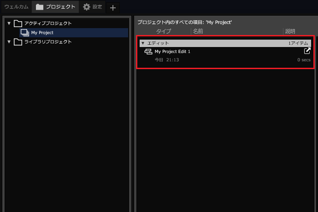The image size is (318, 212).
Task: Open the My Project Edit 1 pop-out icon
Action: click(x=307, y=51)
